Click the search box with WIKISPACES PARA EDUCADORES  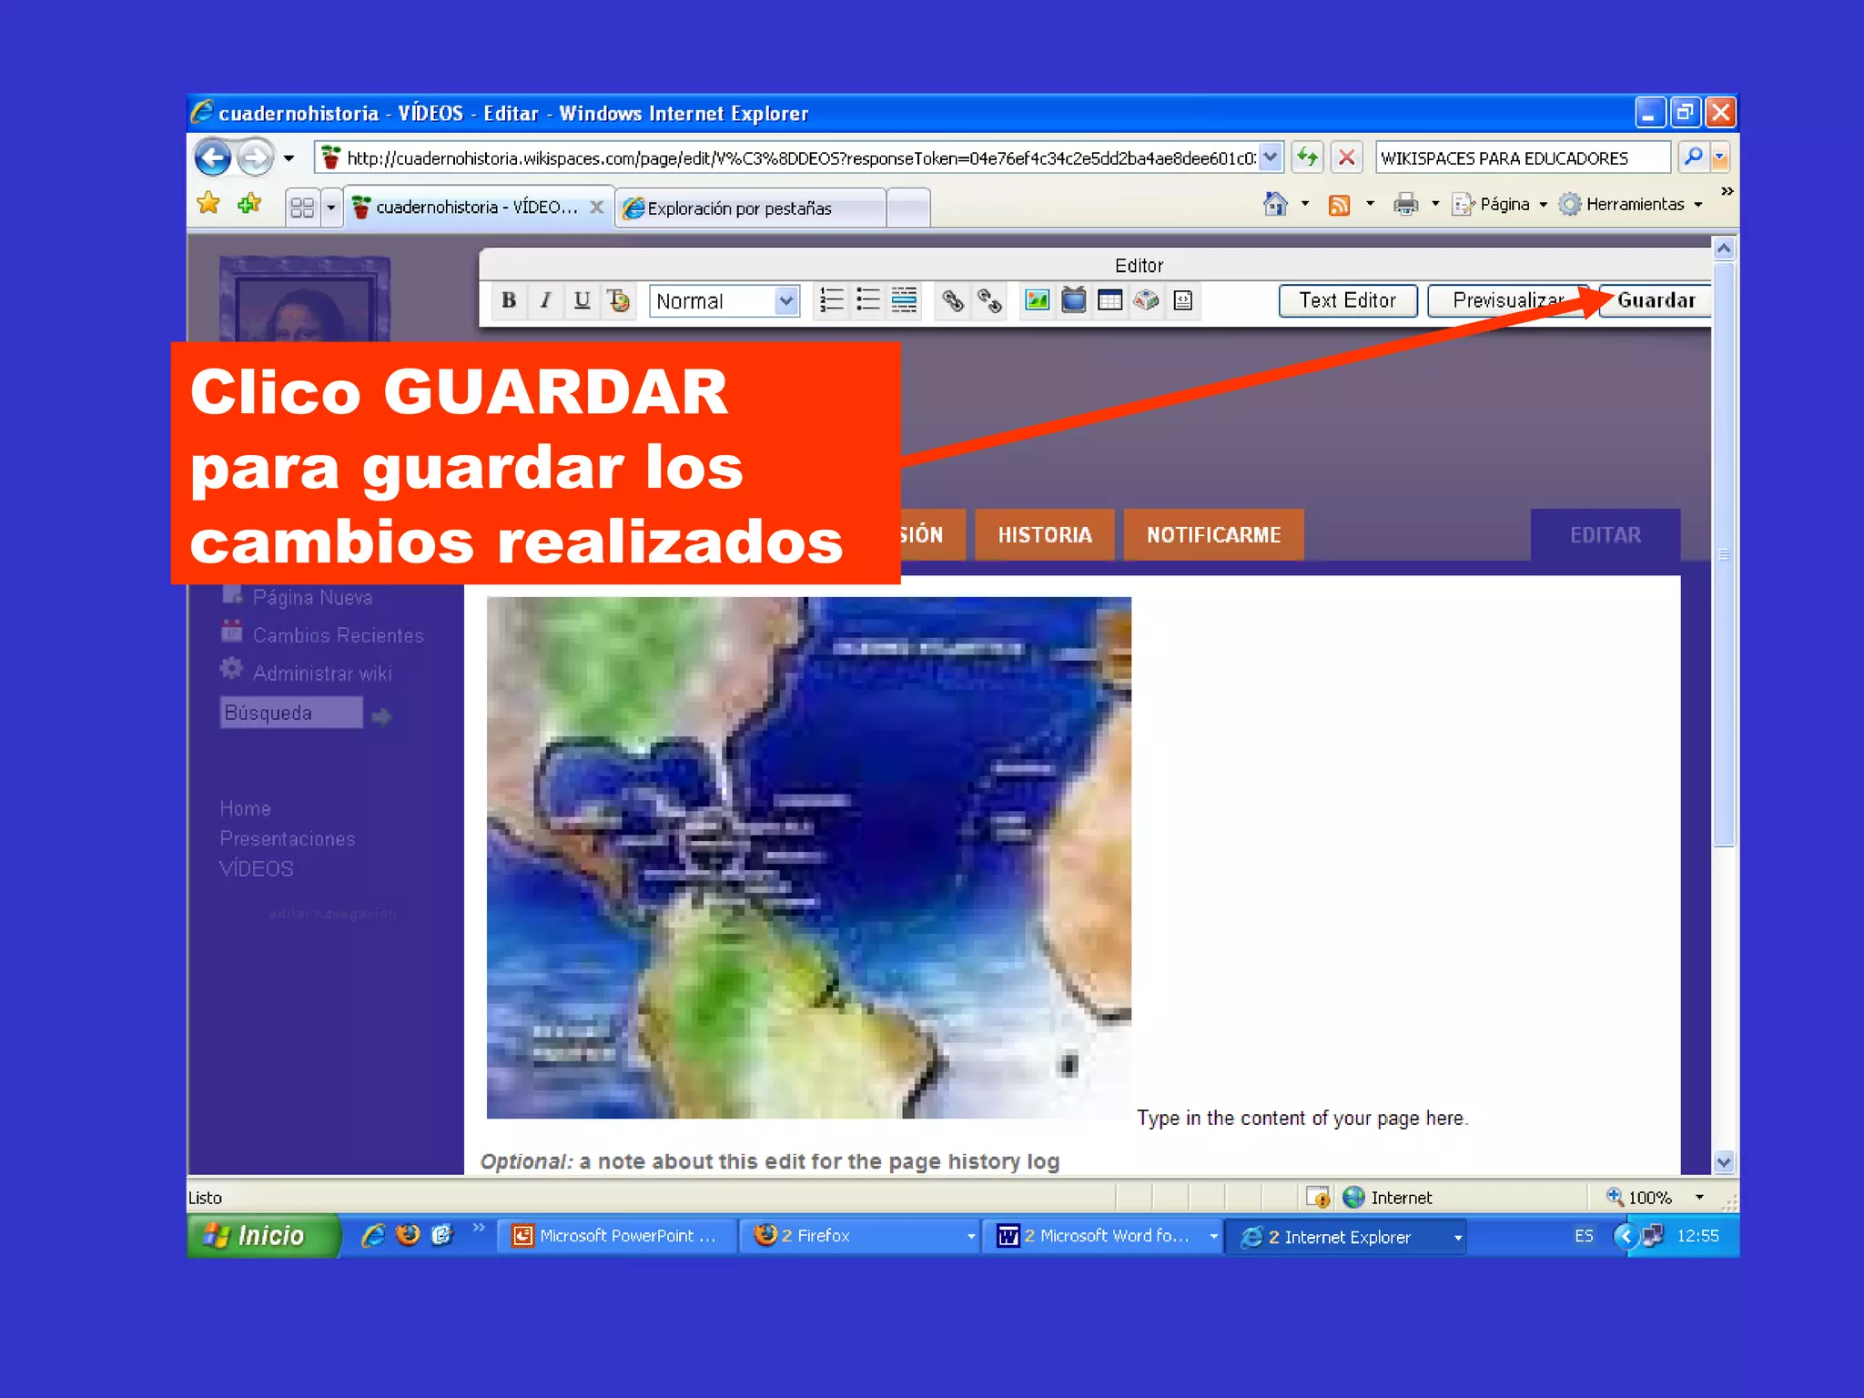pyautogui.click(x=1524, y=158)
